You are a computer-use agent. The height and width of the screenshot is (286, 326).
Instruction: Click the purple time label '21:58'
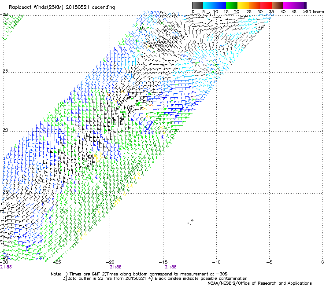(x=170, y=267)
